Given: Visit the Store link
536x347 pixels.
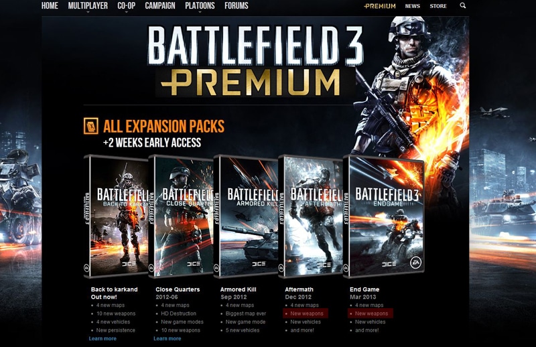Looking at the screenshot, I should coord(438,6).
